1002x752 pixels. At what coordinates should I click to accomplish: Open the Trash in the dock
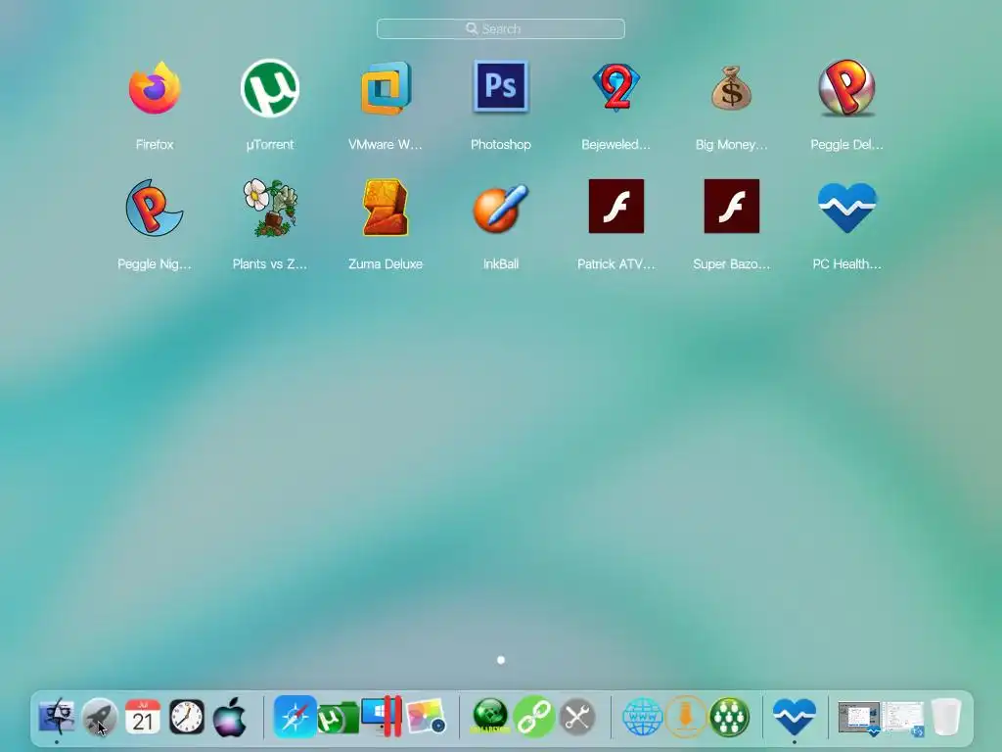pos(946,717)
